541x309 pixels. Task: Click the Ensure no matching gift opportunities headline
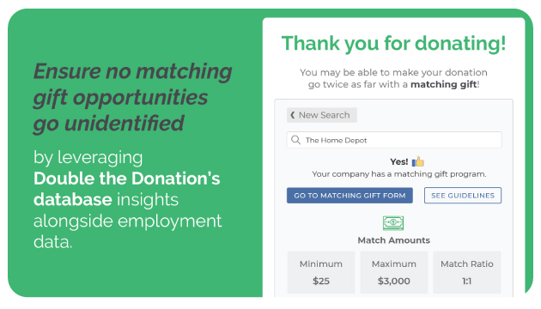point(133,97)
